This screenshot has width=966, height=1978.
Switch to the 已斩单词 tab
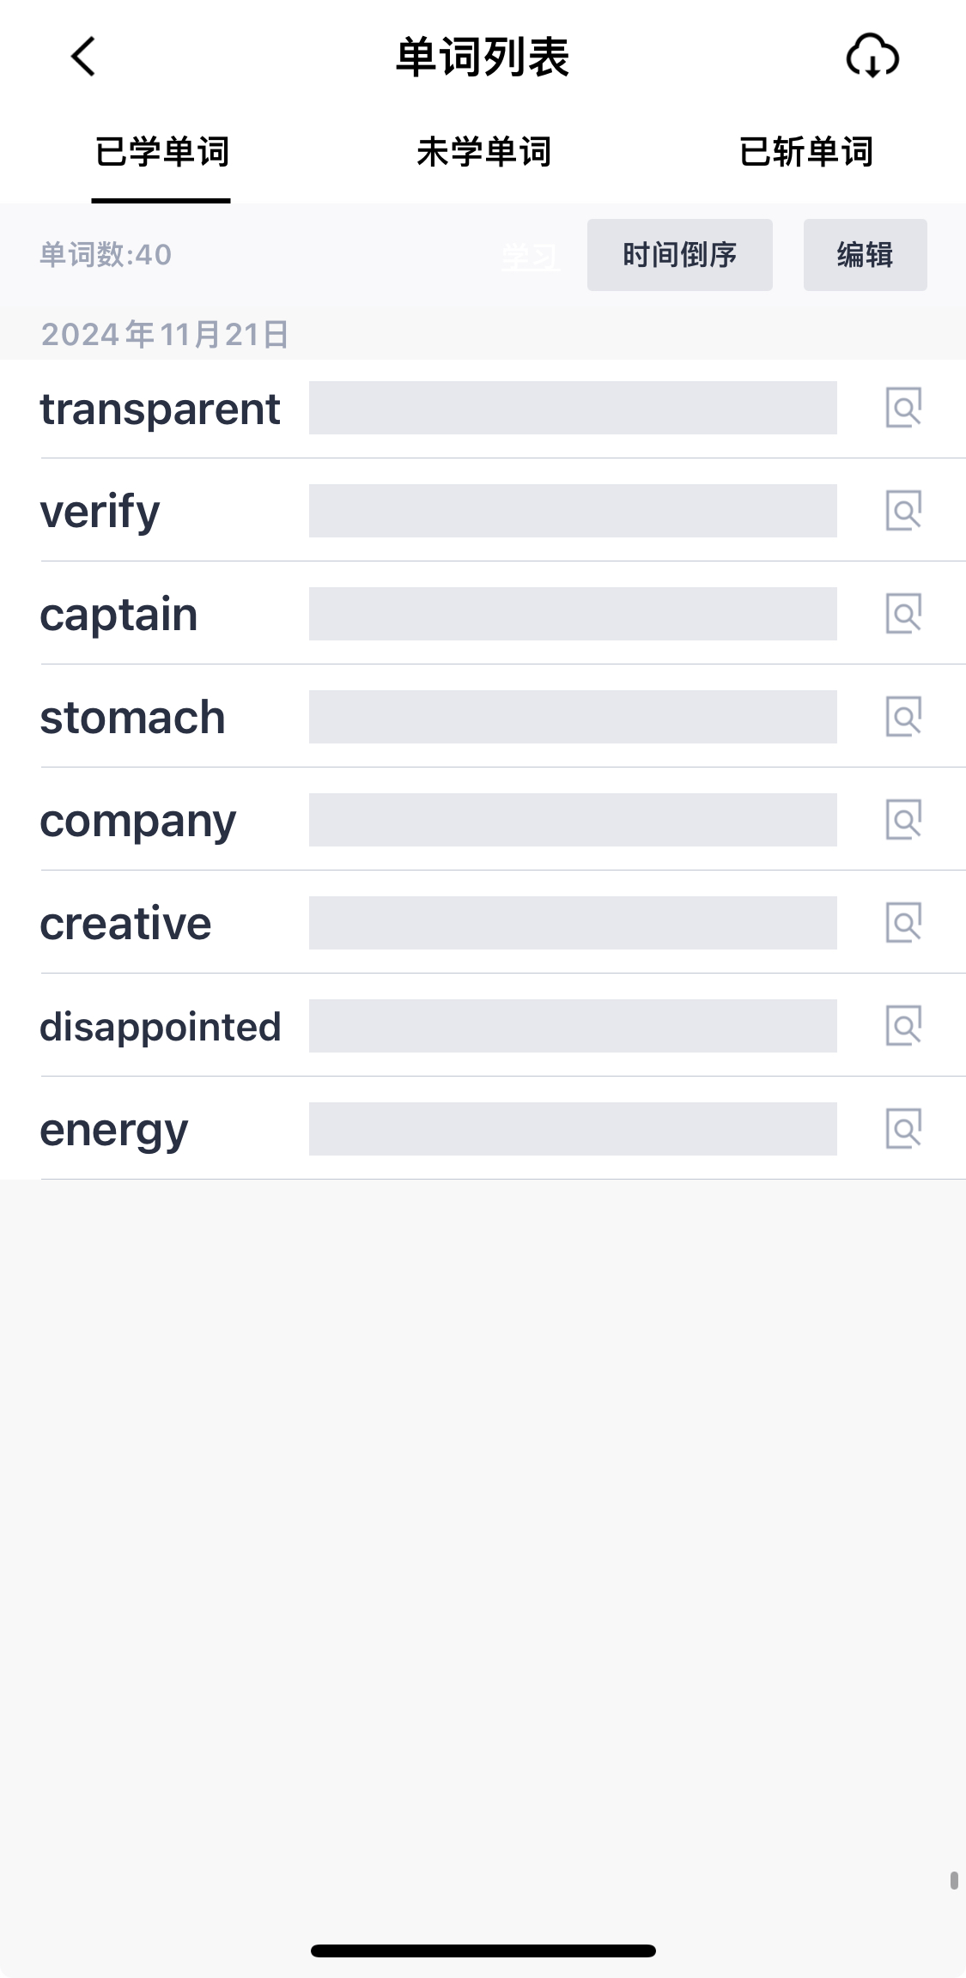click(806, 152)
